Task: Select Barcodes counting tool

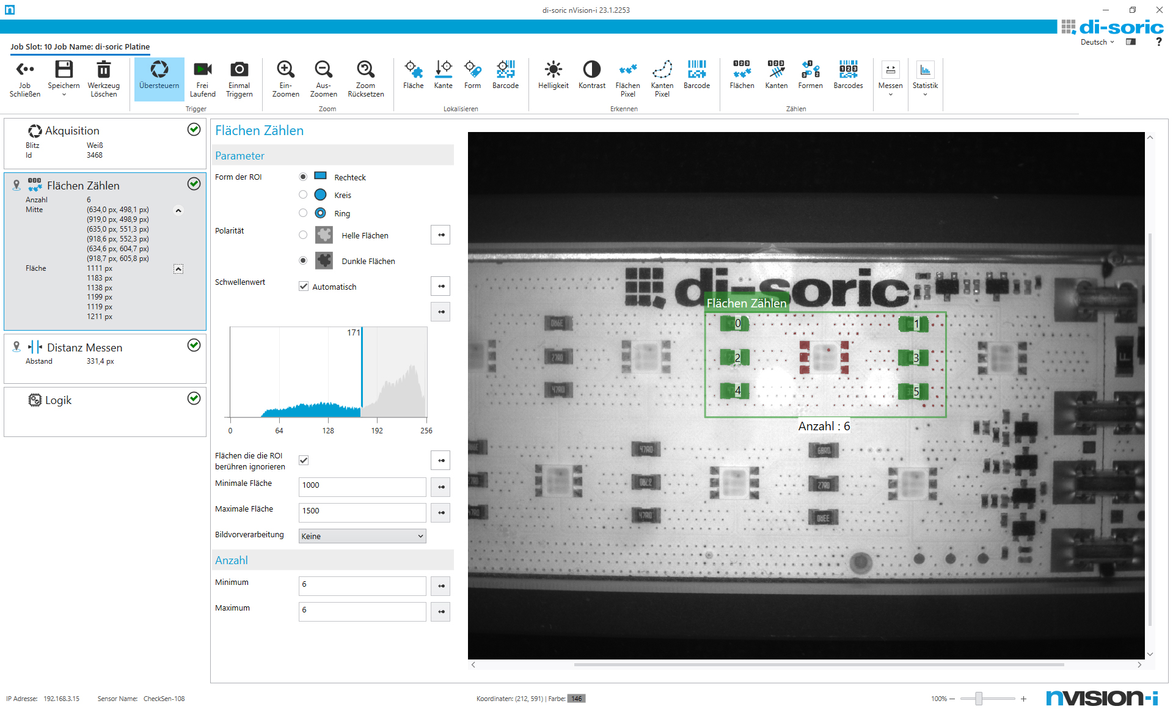Action: click(848, 75)
